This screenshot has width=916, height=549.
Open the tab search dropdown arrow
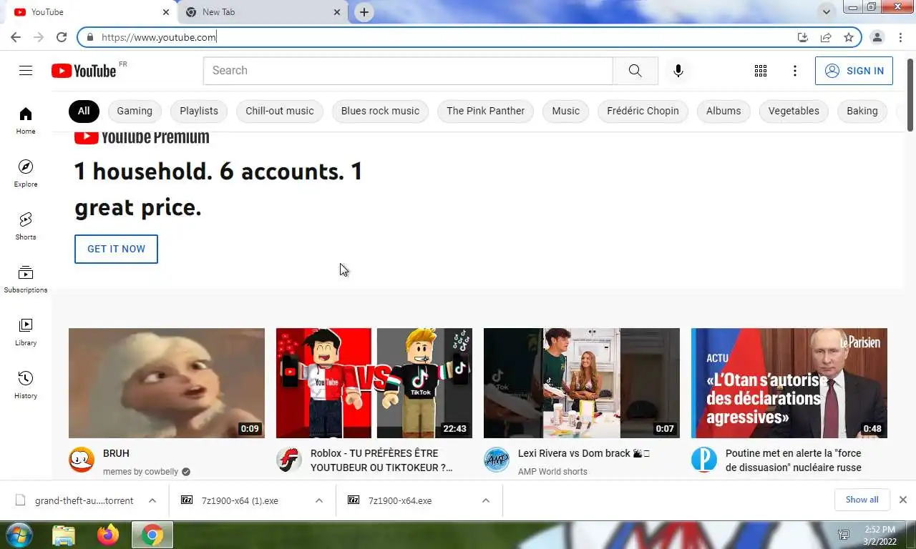[x=827, y=12]
